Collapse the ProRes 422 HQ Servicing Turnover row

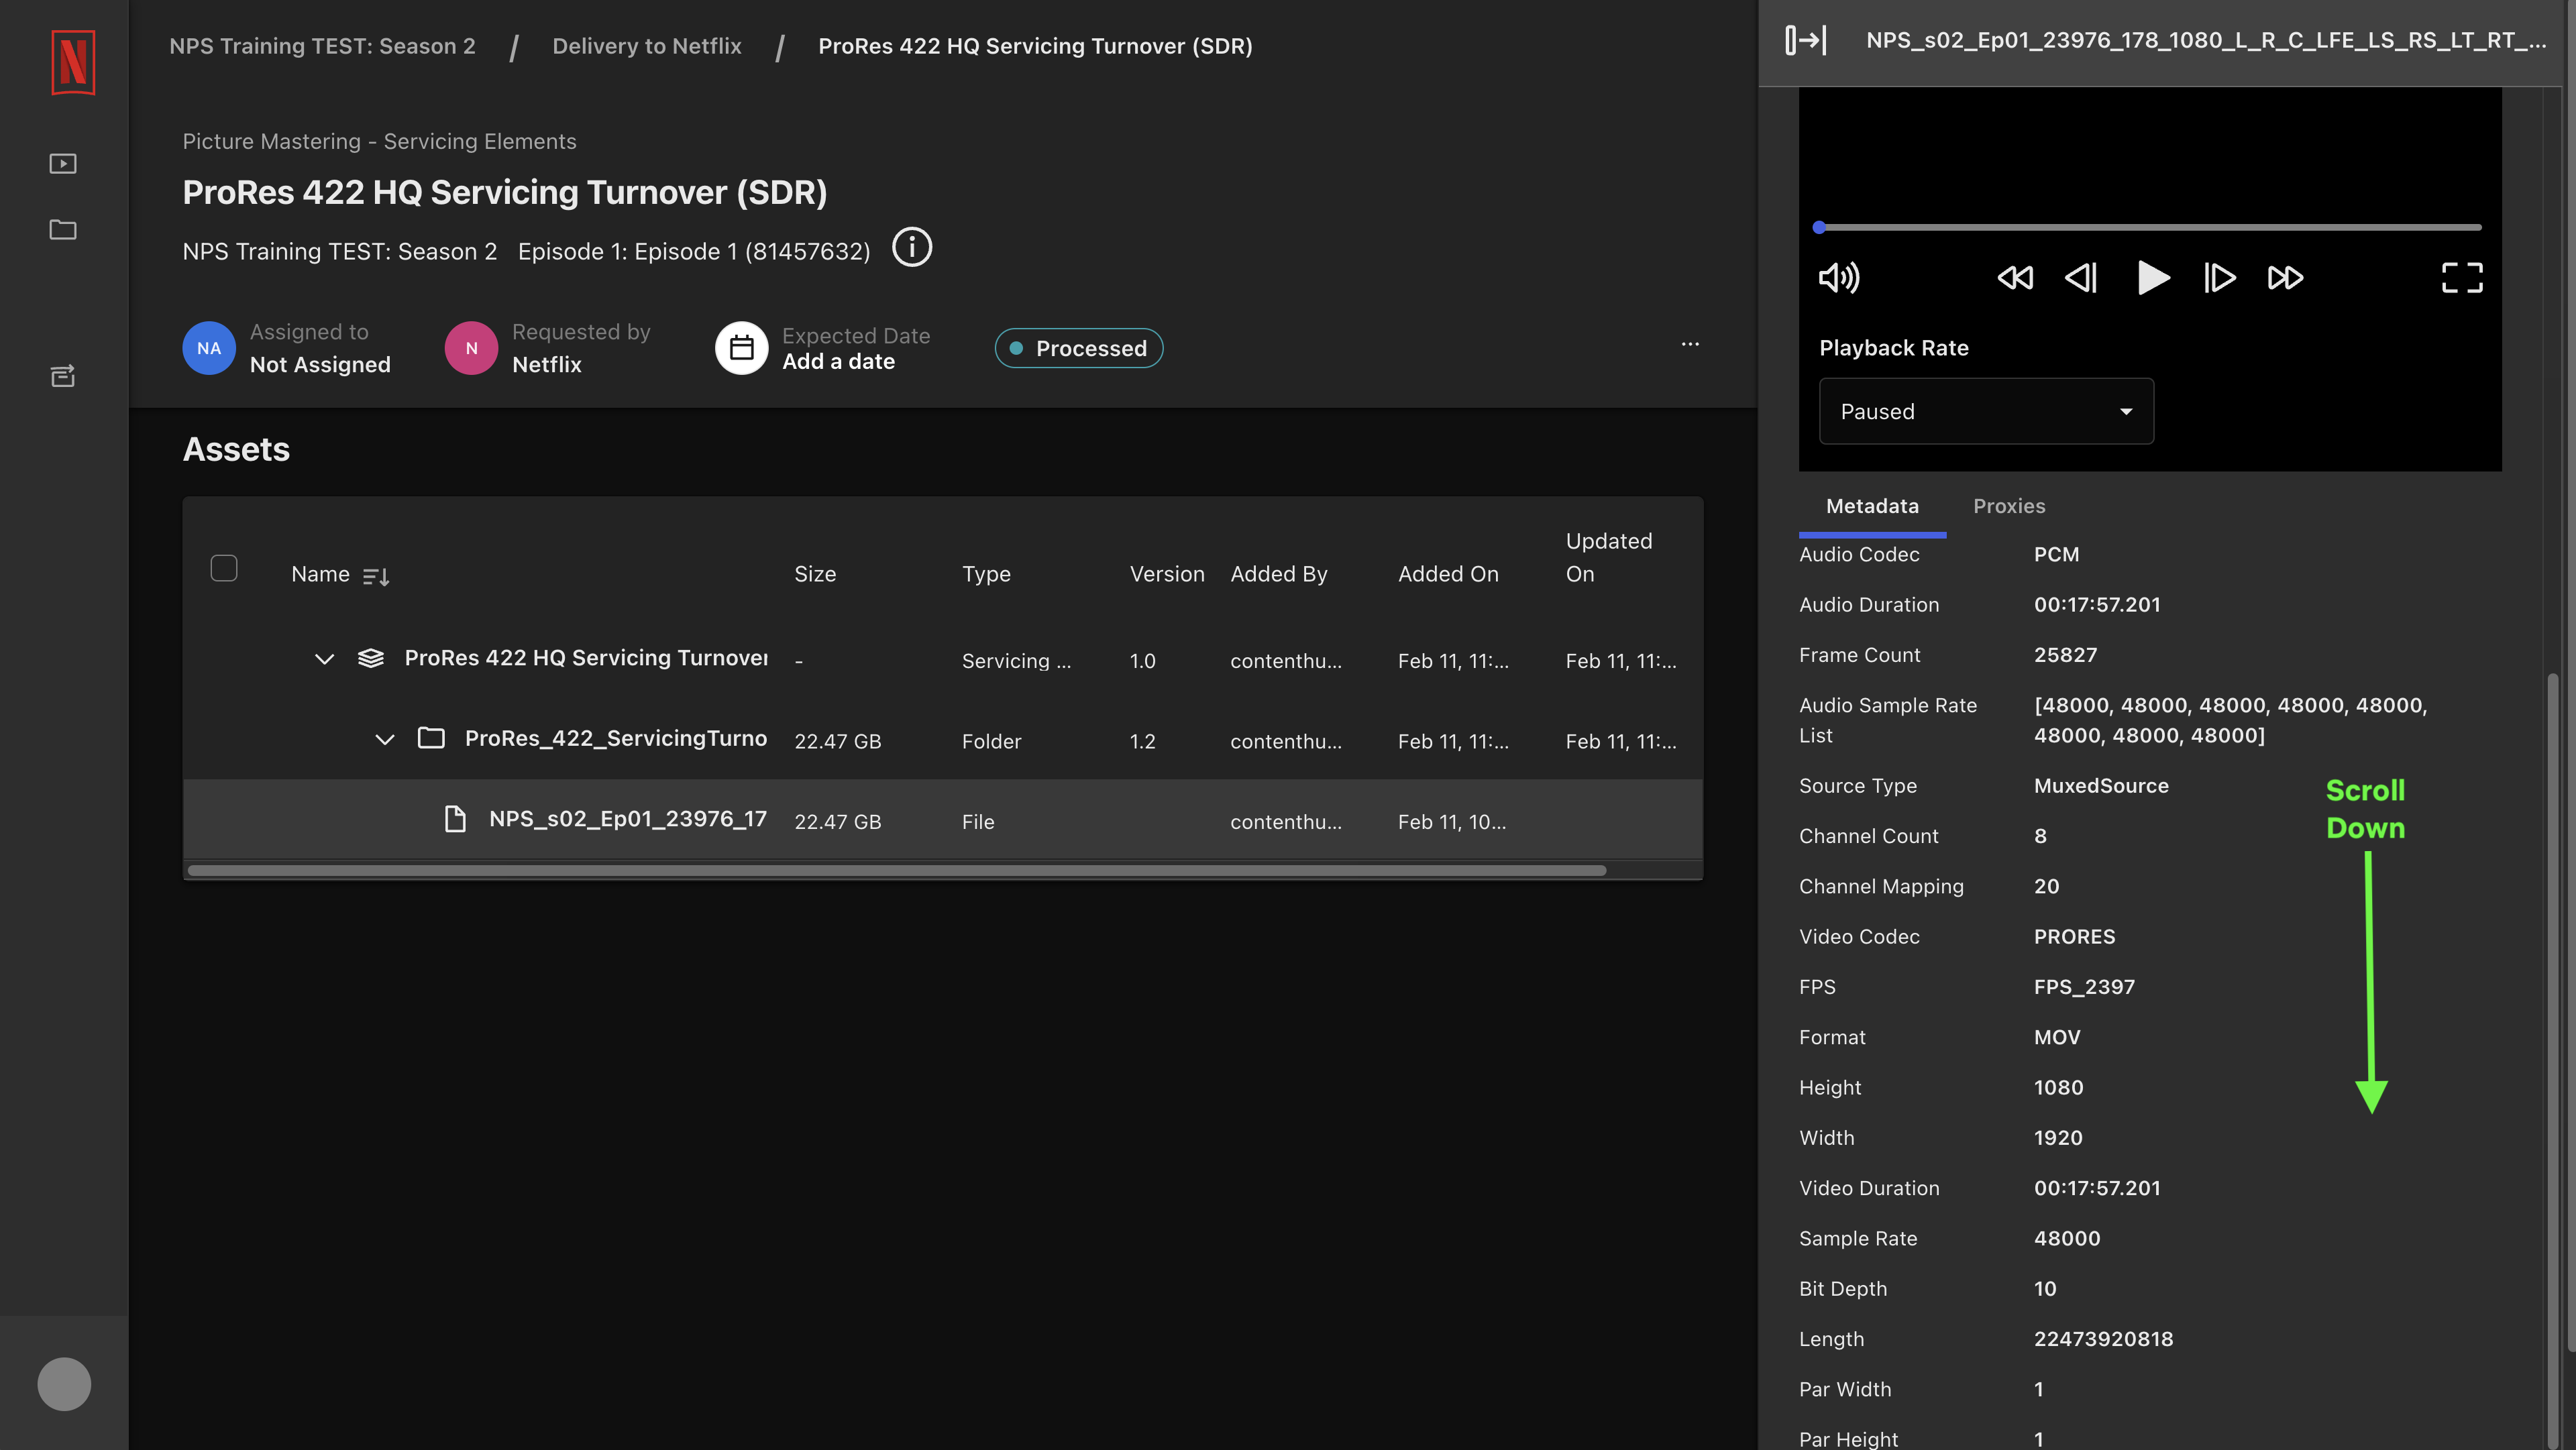click(x=324, y=659)
